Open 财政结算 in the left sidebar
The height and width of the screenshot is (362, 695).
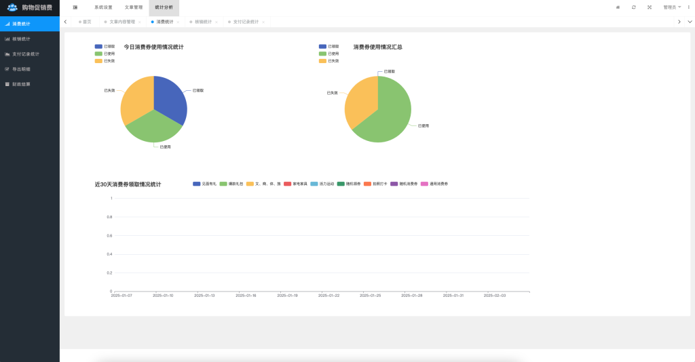tap(22, 84)
